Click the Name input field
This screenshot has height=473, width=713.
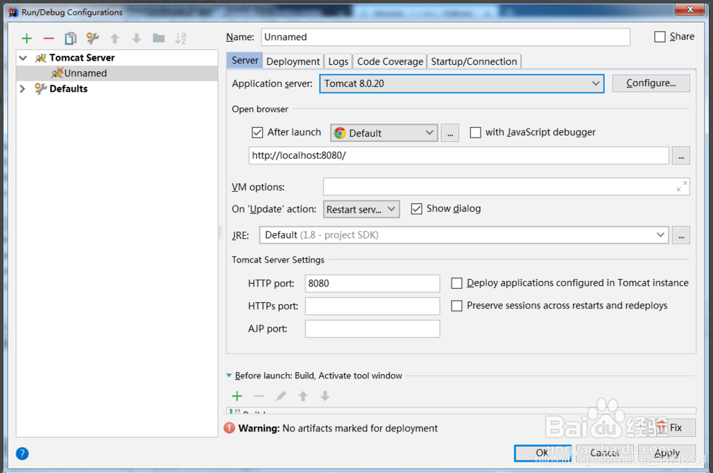(x=446, y=37)
